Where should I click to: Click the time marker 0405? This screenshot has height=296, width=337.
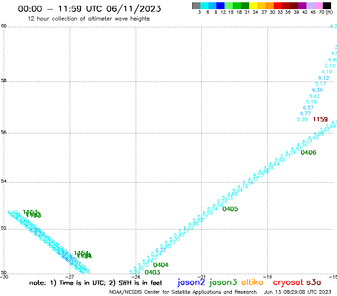pos(230,209)
